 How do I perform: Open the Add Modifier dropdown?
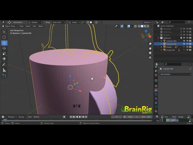coord(176,74)
